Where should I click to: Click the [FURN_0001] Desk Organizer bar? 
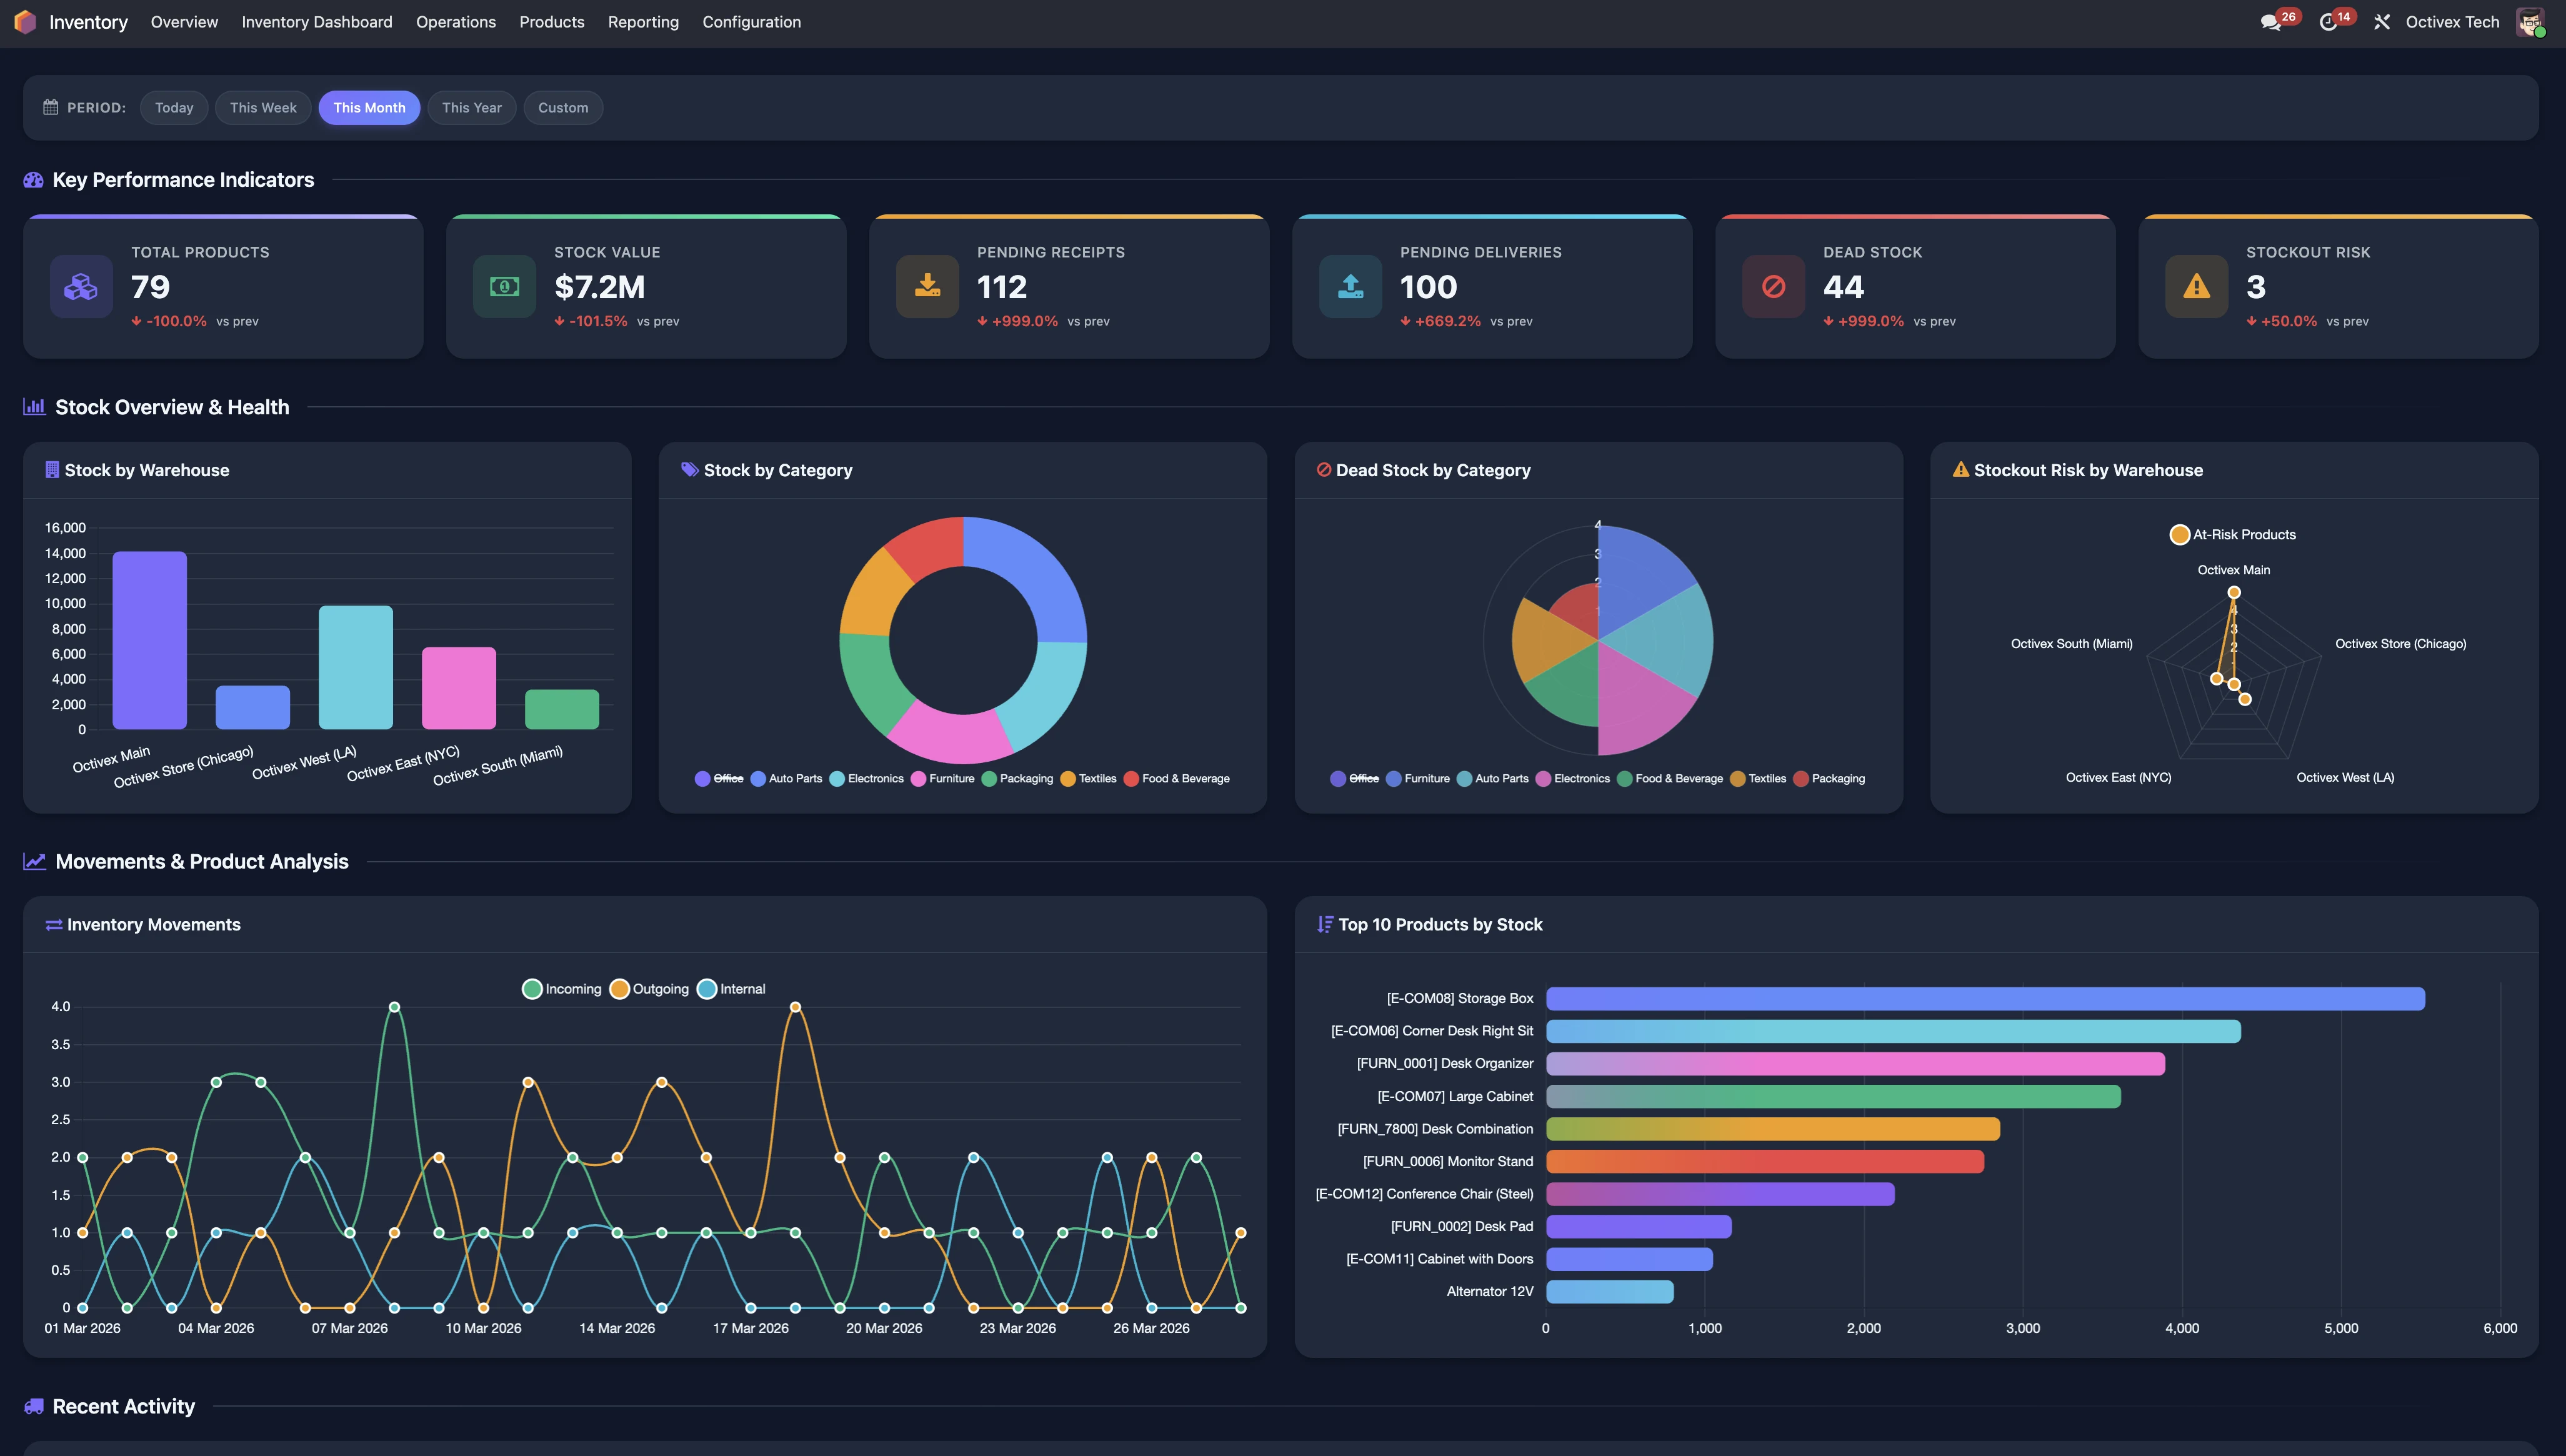[1855, 1063]
